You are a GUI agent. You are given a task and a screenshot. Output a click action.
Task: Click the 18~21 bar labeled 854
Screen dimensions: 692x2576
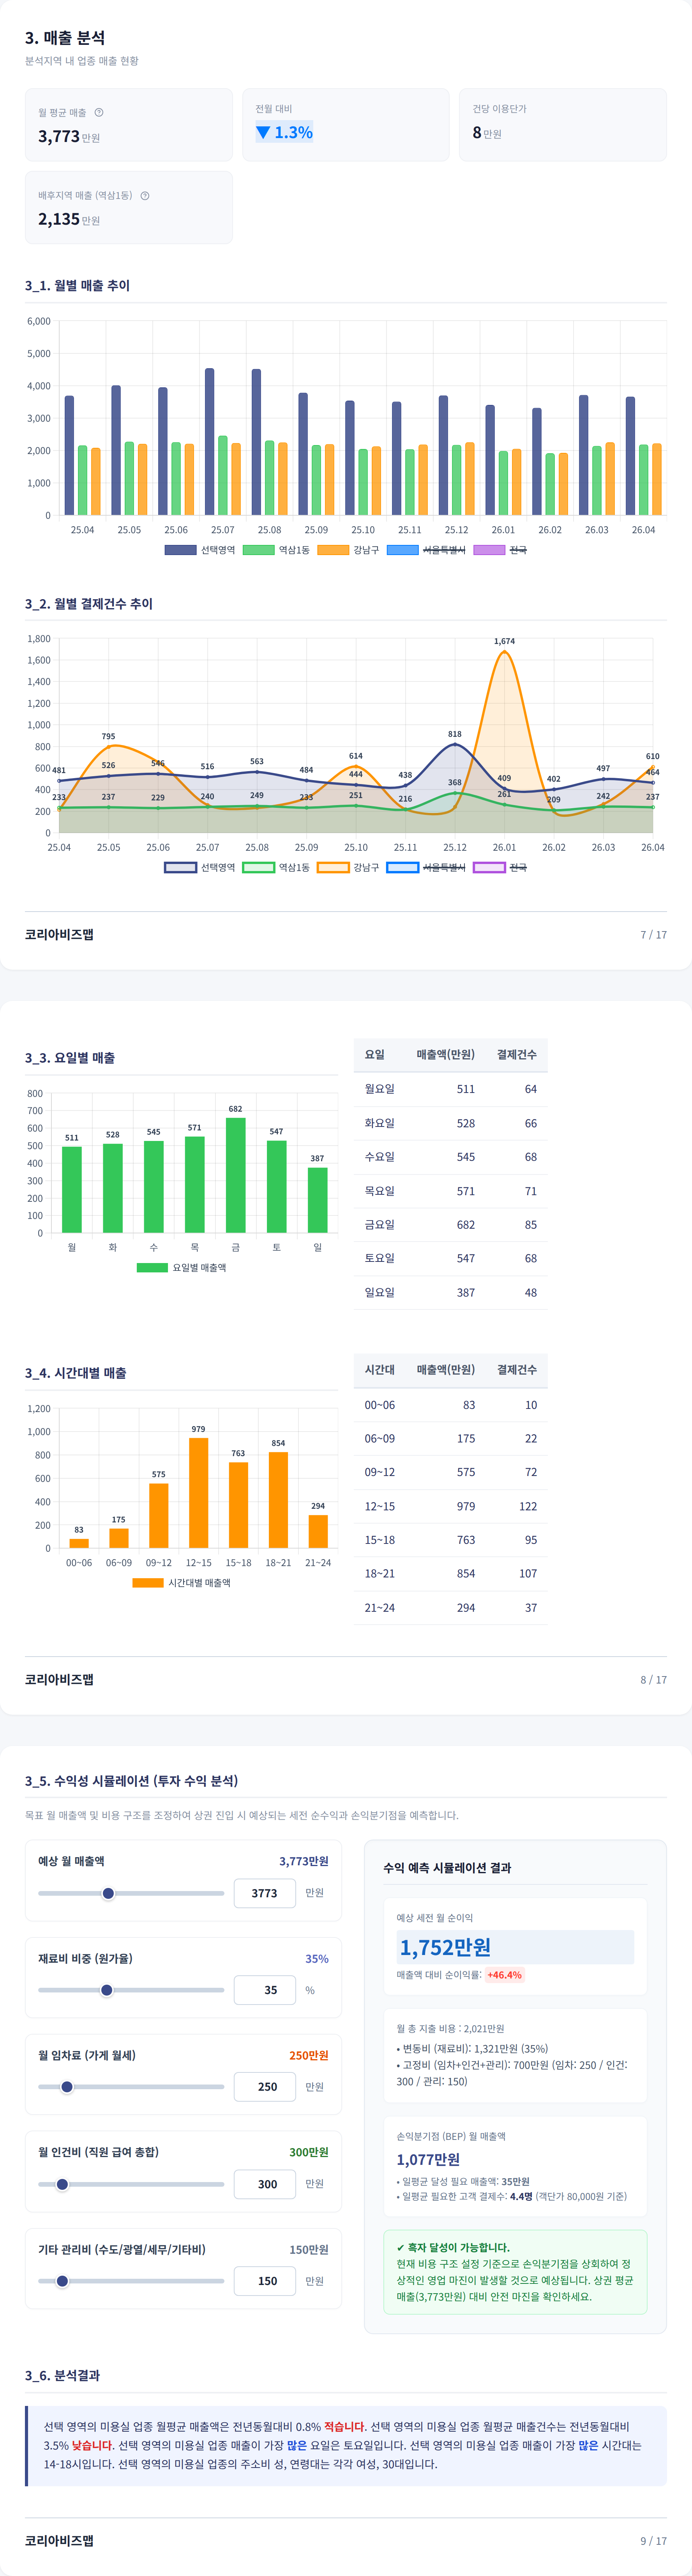click(x=279, y=1500)
